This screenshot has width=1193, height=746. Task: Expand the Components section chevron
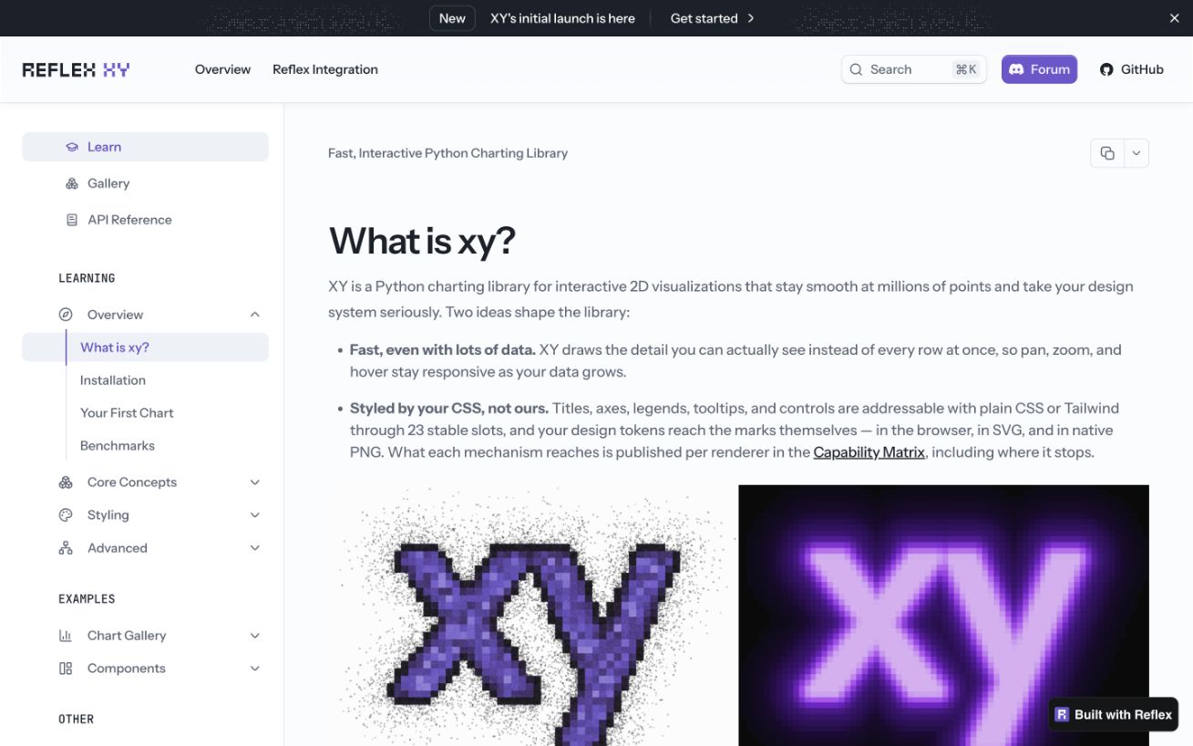(x=255, y=668)
